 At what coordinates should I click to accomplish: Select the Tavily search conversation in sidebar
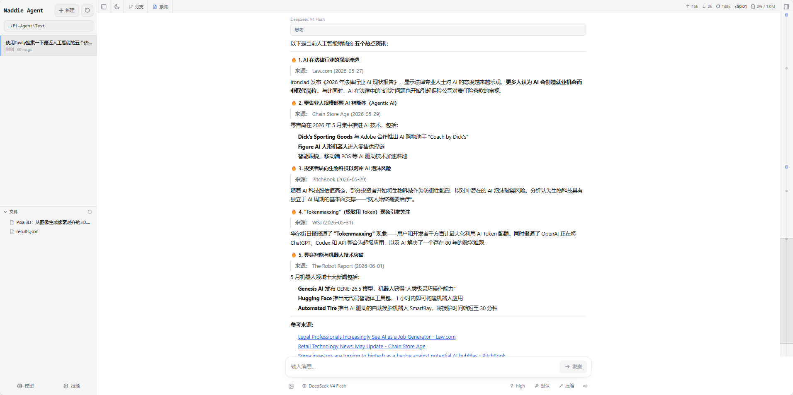49,46
